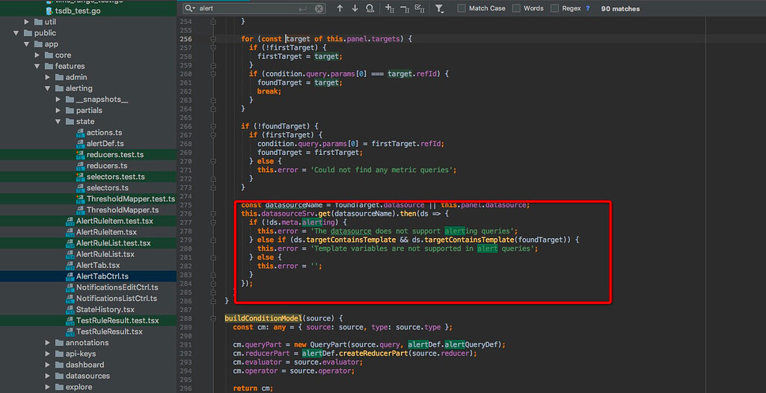Click Unselect Occurrence icon in search bar
The height and width of the screenshot is (393, 766).
(405, 8)
